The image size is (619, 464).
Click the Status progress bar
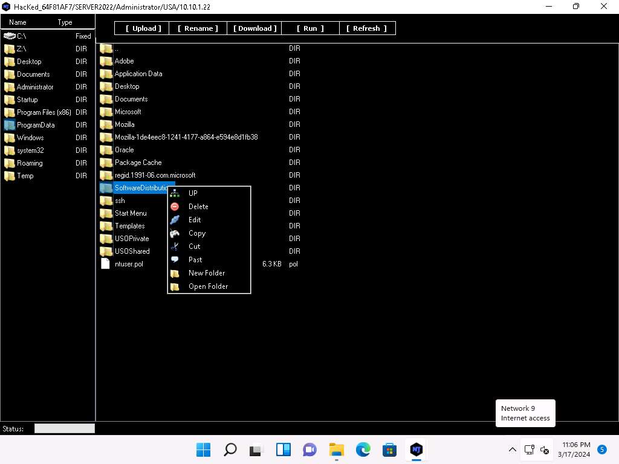(65, 428)
